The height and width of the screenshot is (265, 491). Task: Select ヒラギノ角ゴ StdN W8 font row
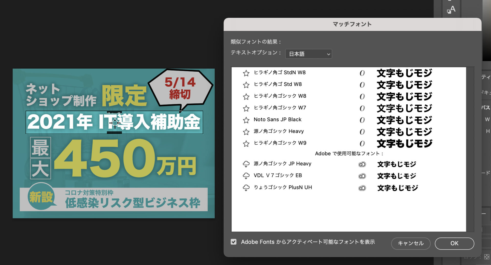349,73
